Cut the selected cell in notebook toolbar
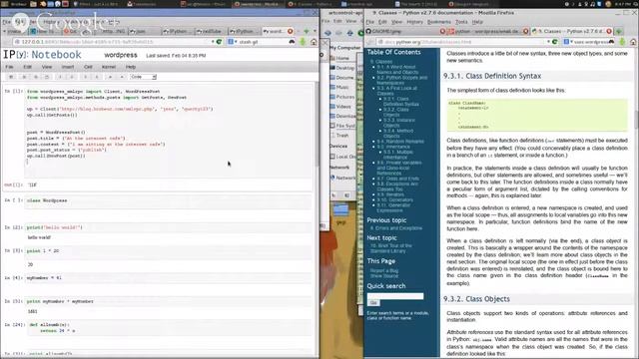This screenshot has height=359, width=639. click(24, 77)
